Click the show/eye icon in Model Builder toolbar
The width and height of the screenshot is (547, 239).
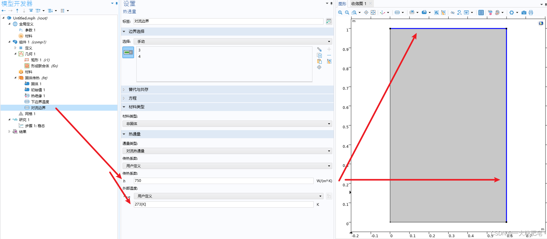pos(31,11)
